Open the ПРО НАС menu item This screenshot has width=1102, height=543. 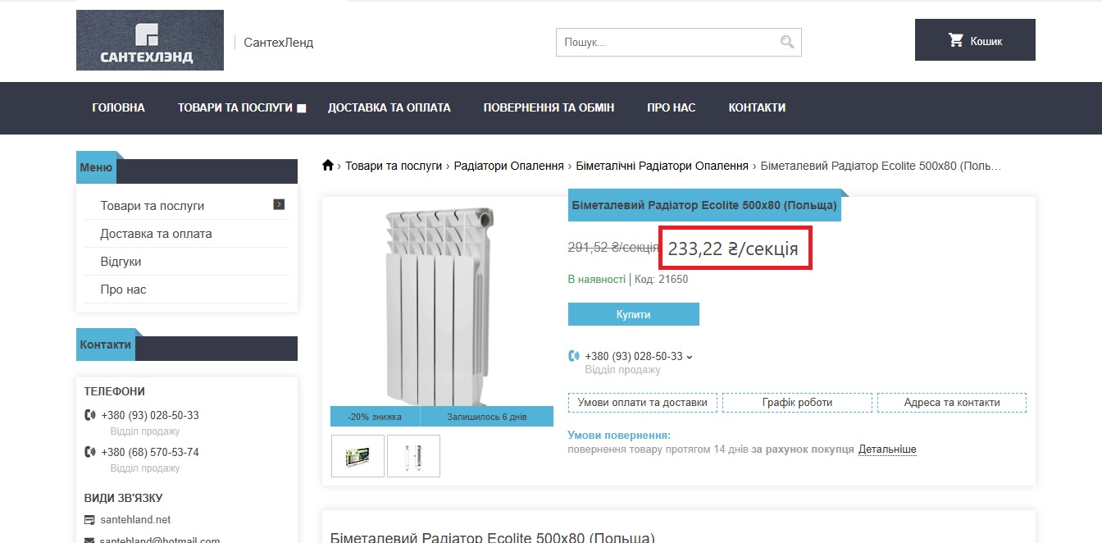click(672, 107)
